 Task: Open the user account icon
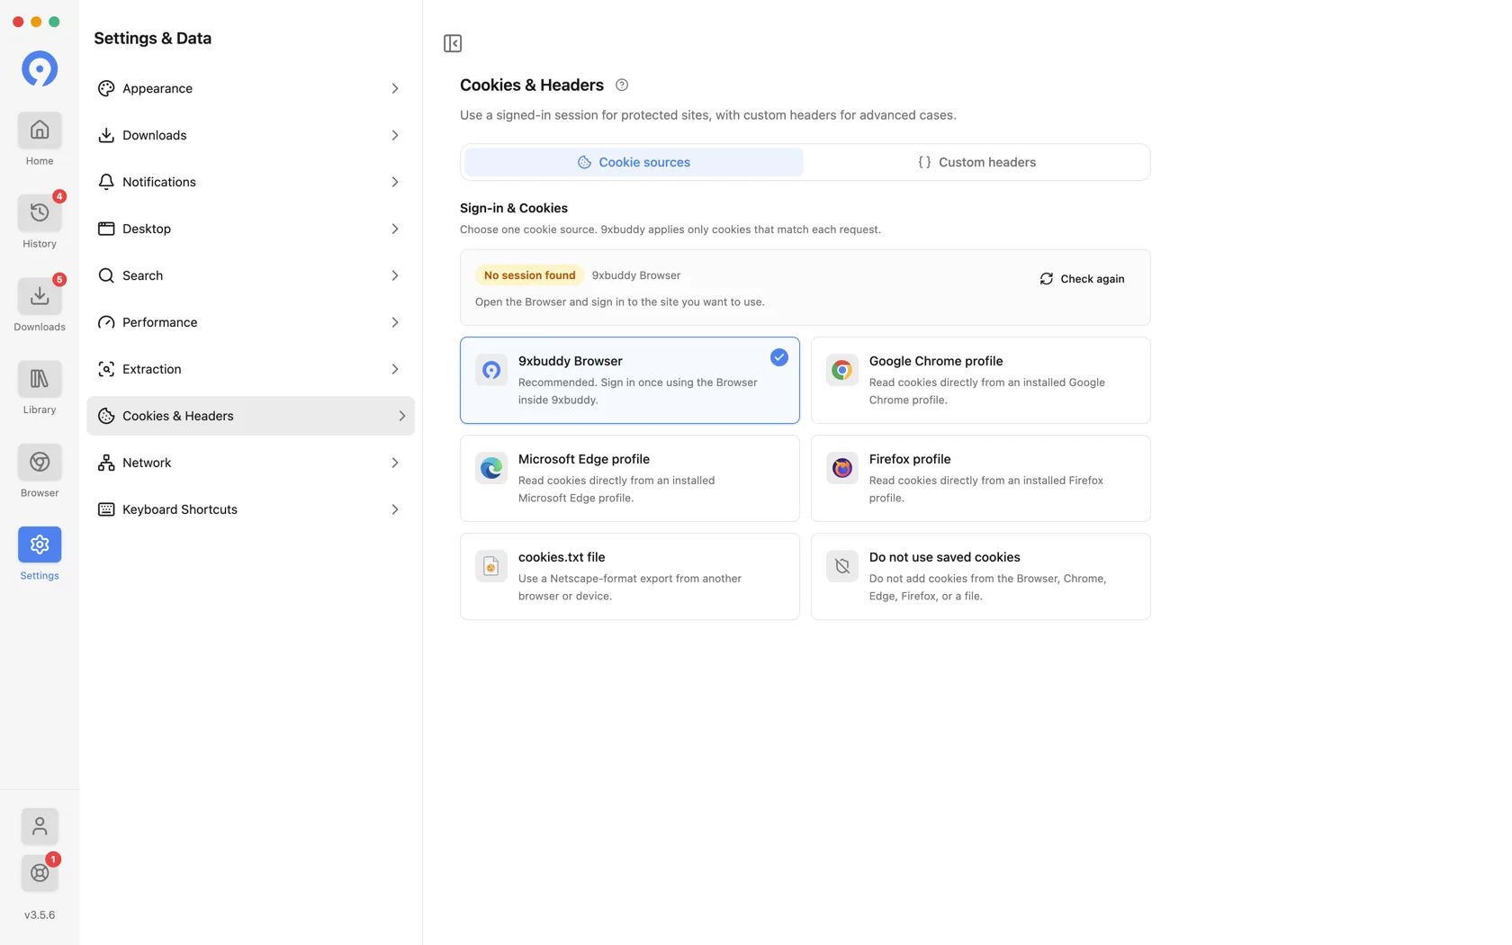(40, 826)
